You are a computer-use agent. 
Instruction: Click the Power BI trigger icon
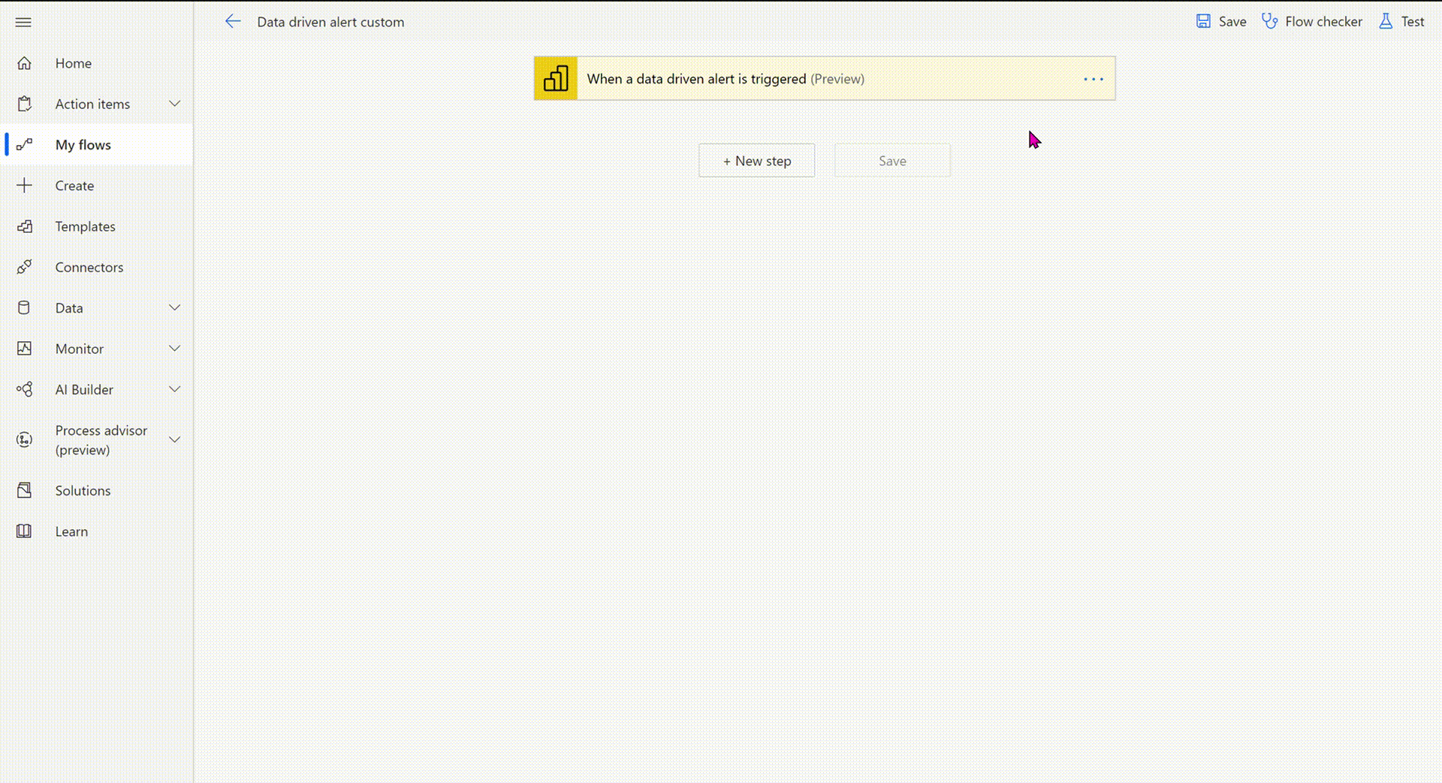[556, 78]
